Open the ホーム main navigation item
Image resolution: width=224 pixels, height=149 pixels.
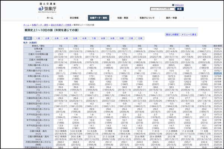(50, 18)
